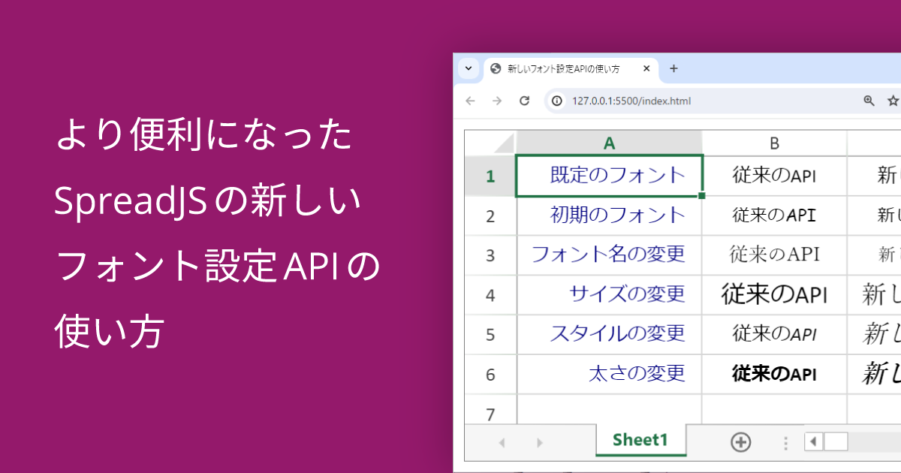901x473 pixels.
Task: Click horizontal scrollbar left arrow
Action: tap(813, 442)
